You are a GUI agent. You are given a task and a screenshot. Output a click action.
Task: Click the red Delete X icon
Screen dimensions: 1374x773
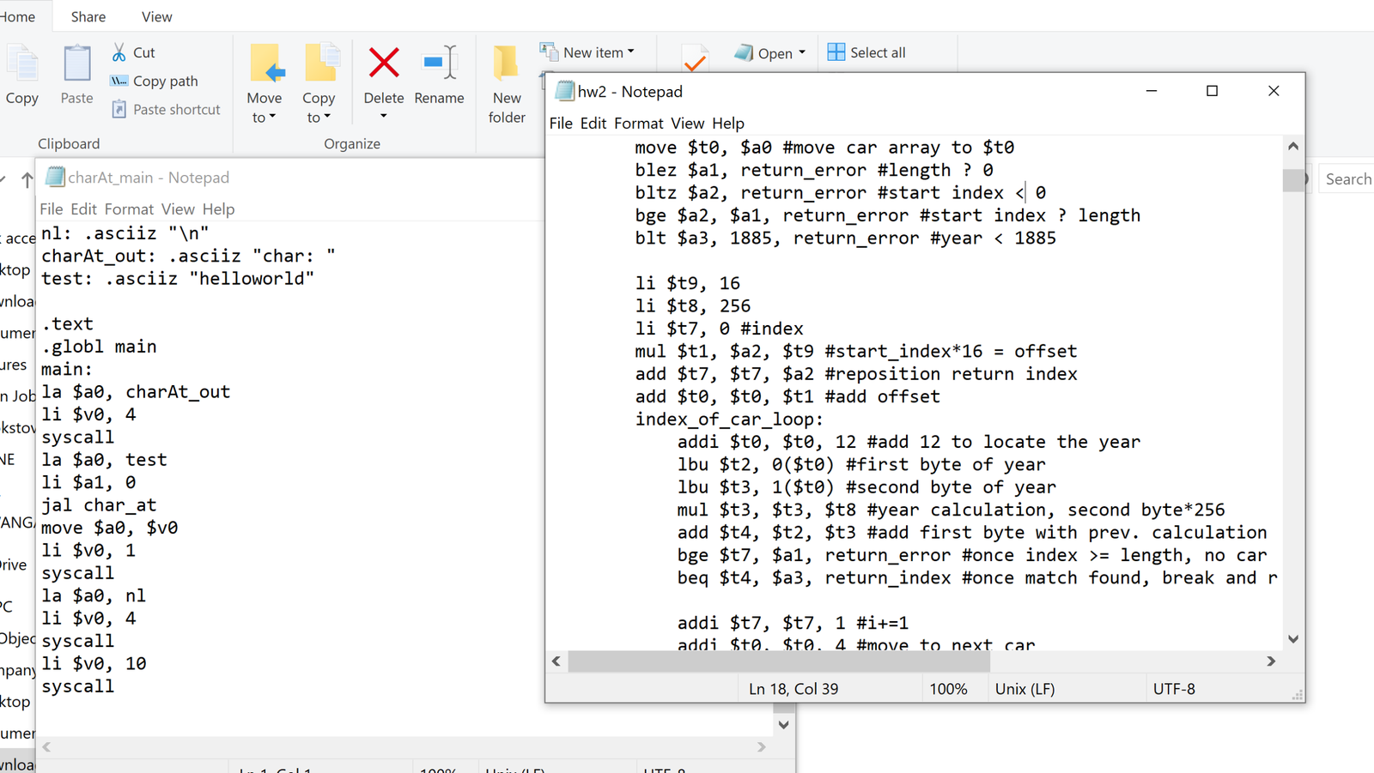384,63
